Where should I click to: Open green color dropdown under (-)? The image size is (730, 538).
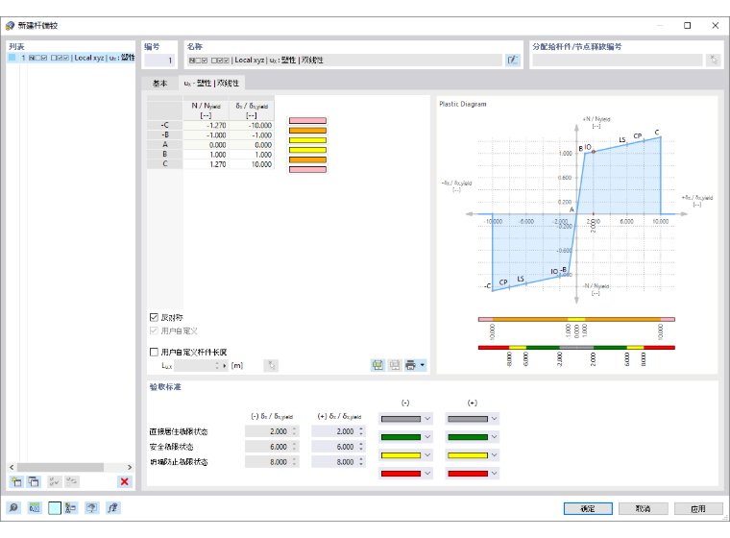(x=427, y=437)
